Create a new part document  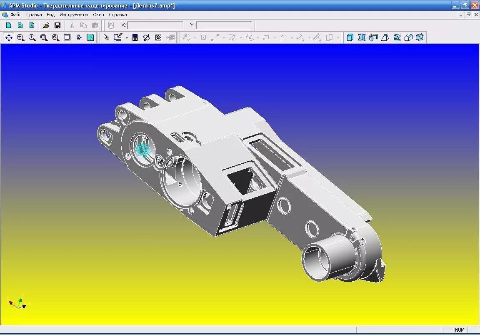pos(9,25)
